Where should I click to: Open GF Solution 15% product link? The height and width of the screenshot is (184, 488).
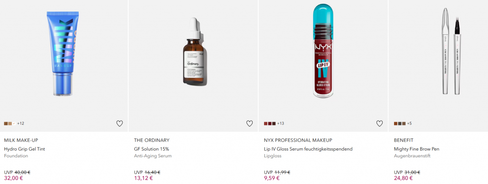coord(152,149)
